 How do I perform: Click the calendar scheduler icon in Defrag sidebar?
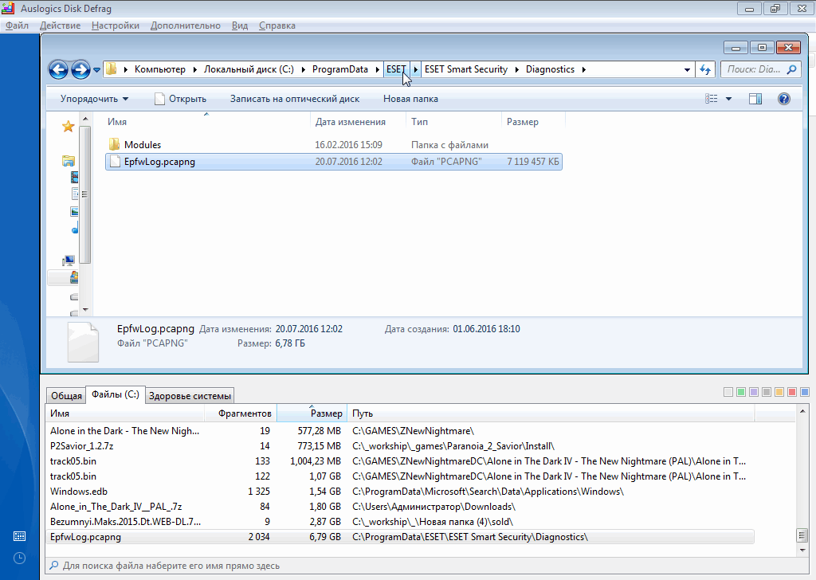click(19, 536)
